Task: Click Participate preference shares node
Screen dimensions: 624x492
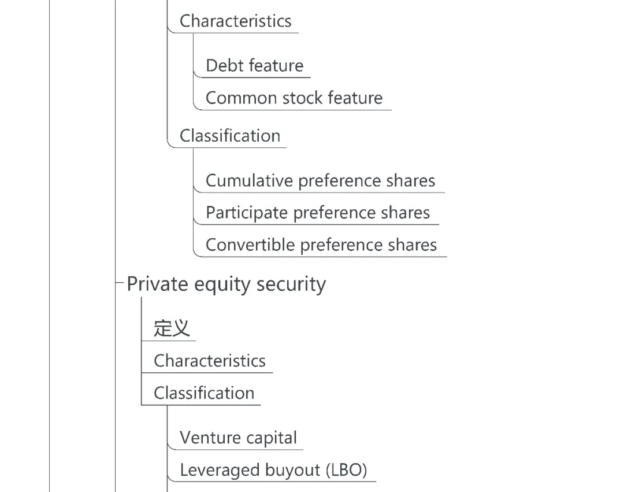Action: (x=317, y=213)
